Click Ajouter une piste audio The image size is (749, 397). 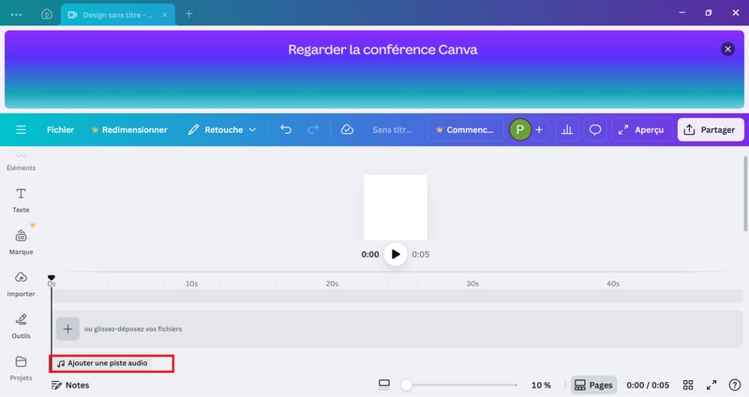pyautogui.click(x=102, y=363)
